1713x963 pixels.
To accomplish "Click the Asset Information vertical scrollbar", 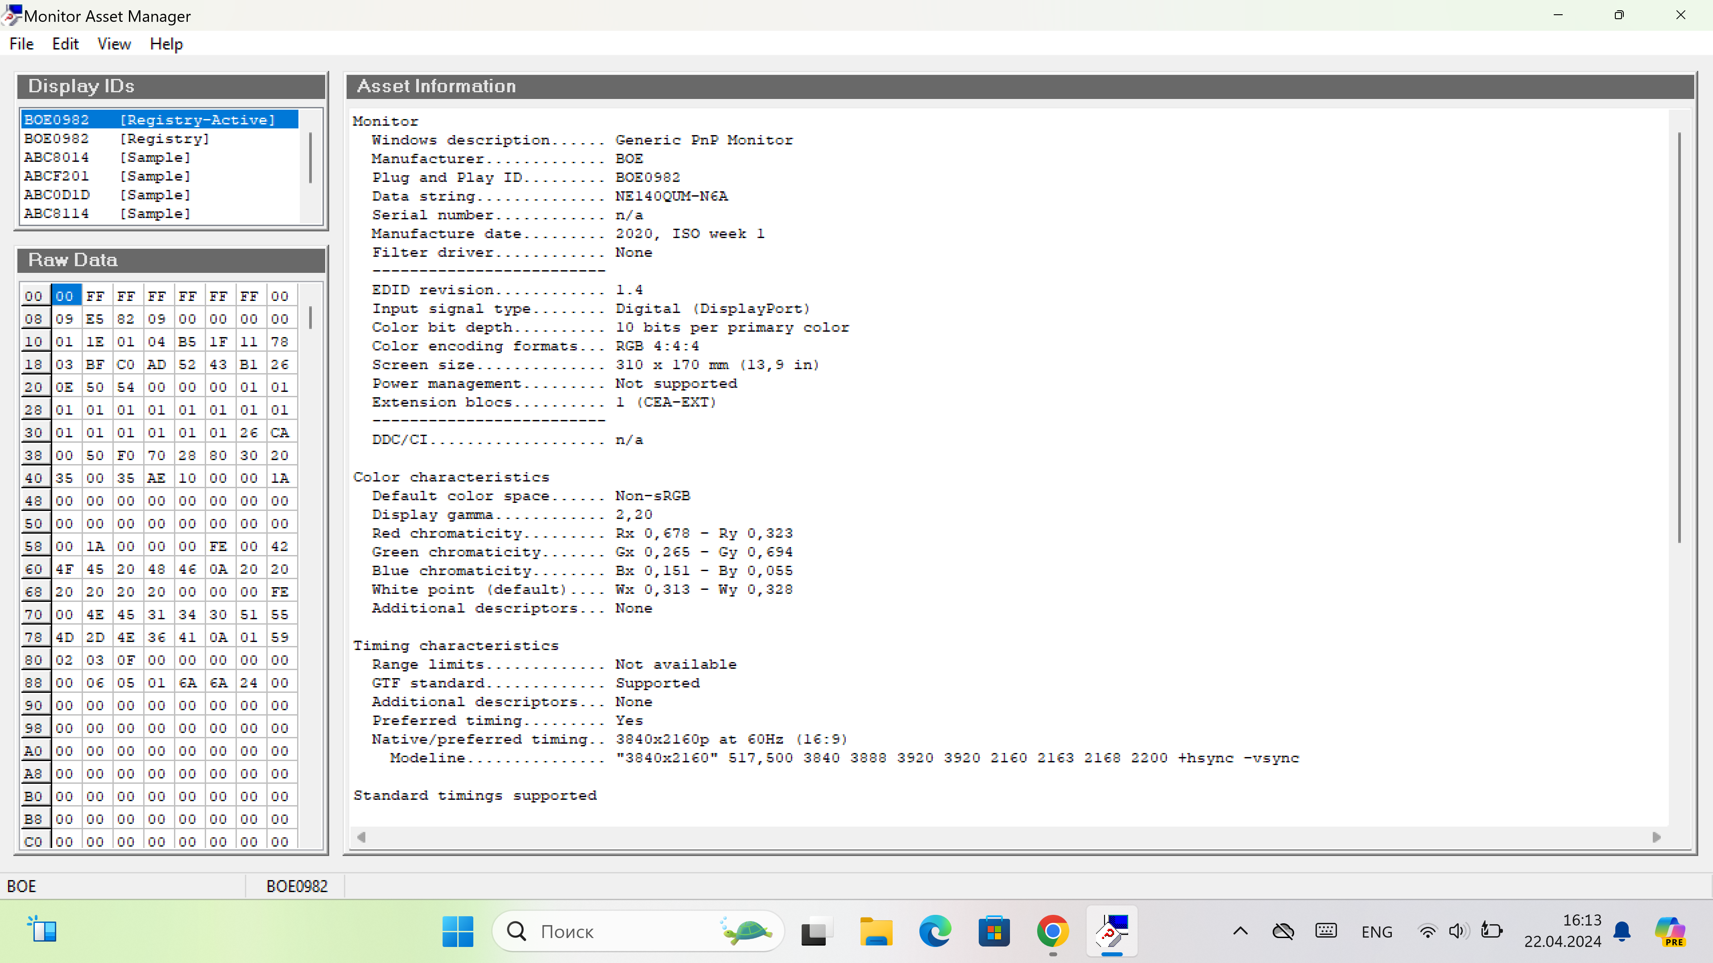I will tap(1679, 337).
